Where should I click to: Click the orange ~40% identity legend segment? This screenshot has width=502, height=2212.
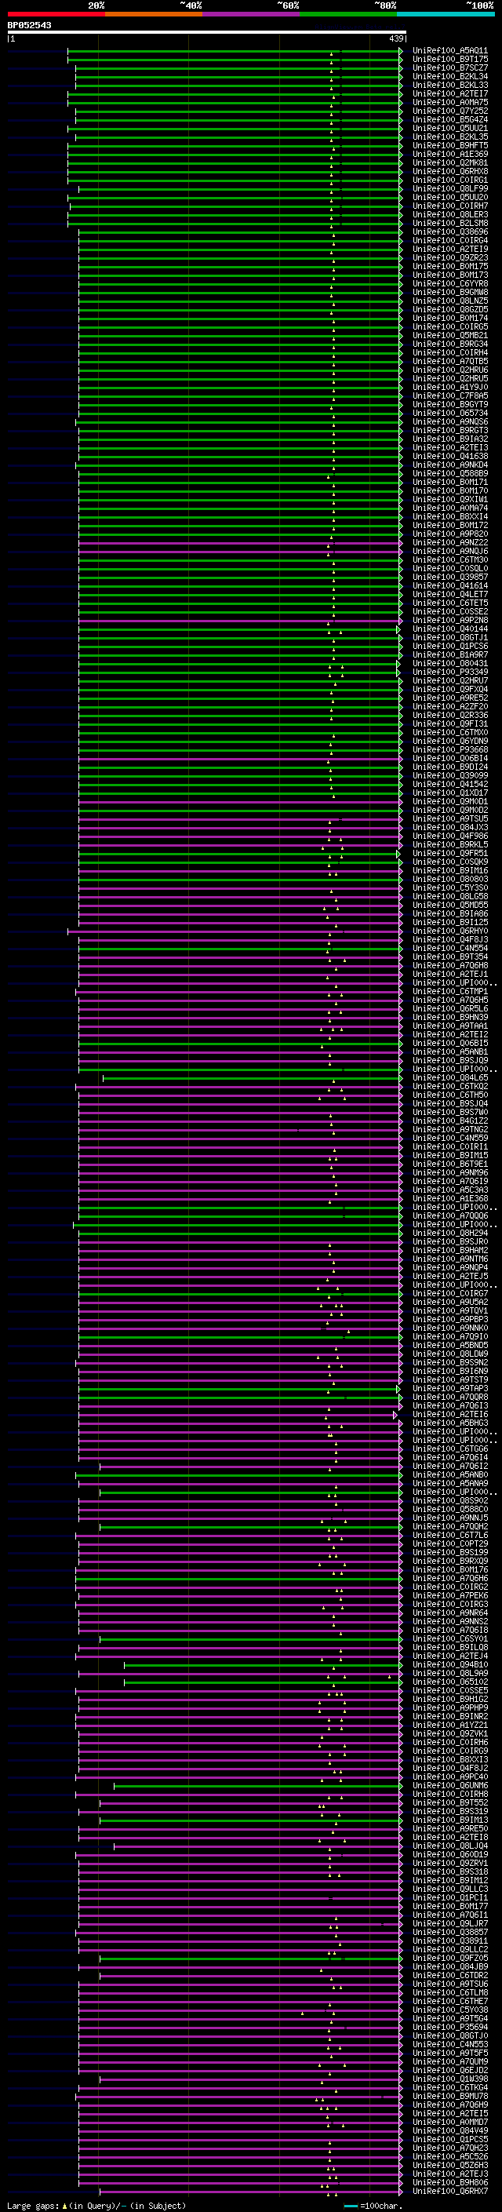point(154,14)
